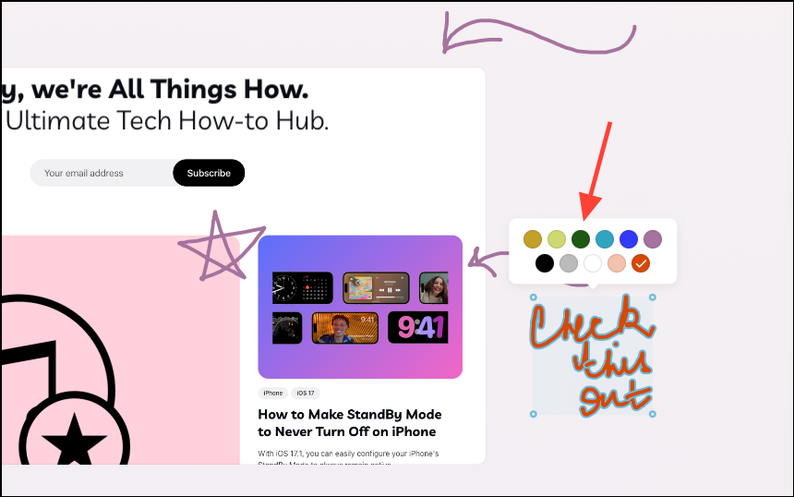
Task: Choose the purple color swatch
Action: (653, 239)
